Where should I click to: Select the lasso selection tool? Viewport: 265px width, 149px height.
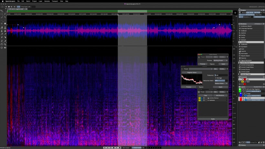(x=5, y=14)
